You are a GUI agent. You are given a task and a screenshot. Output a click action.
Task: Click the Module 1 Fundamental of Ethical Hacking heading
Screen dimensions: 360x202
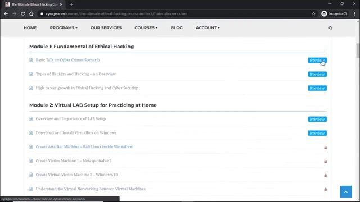click(82, 47)
